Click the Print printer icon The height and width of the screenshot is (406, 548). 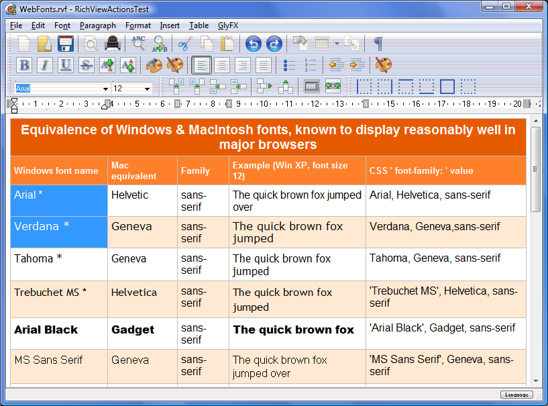(x=113, y=44)
